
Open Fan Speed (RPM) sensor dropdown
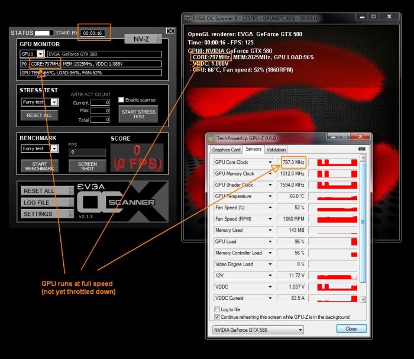pos(270,219)
